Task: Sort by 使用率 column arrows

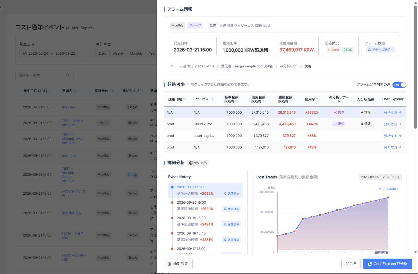Action: pos(318,99)
